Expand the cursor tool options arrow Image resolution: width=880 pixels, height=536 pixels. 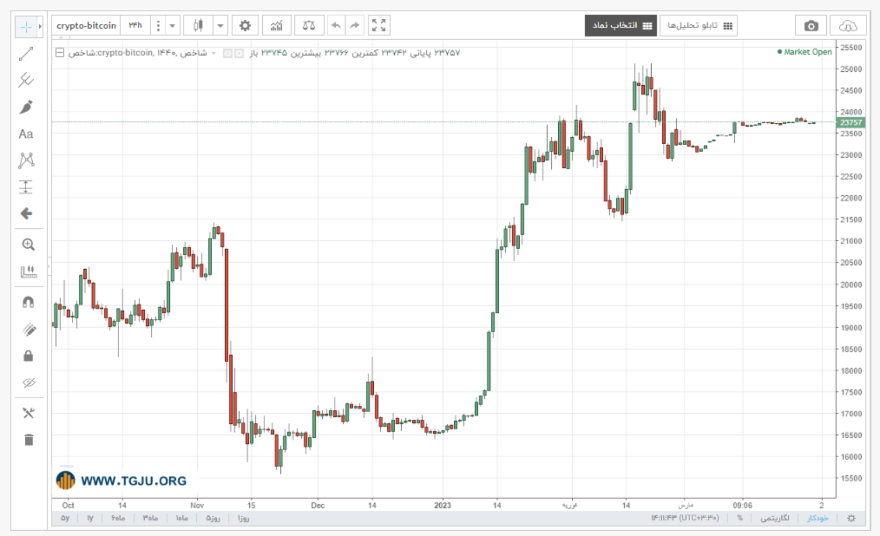(40, 27)
